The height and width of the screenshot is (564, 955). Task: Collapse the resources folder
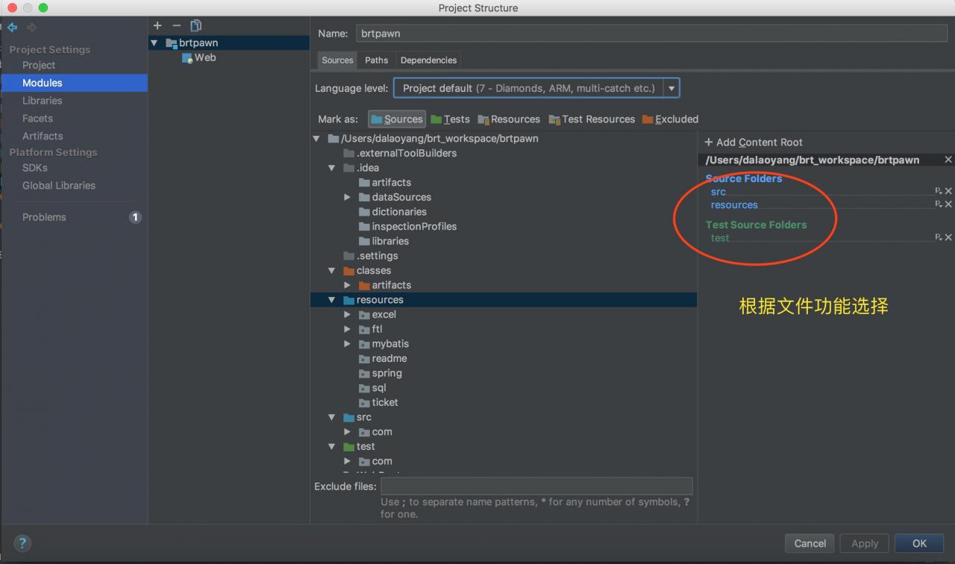point(332,300)
